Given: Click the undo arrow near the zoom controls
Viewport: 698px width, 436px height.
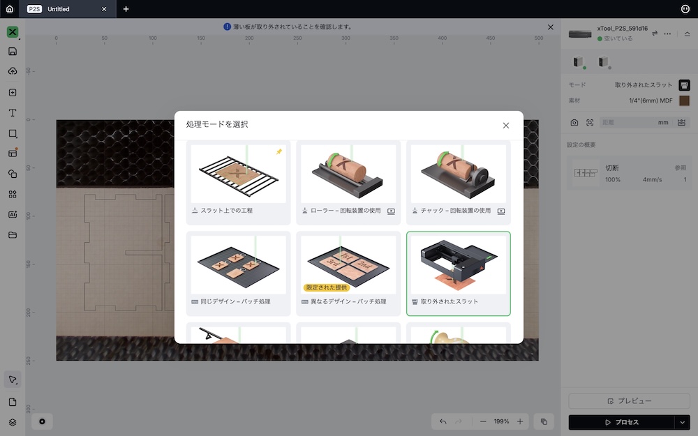Looking at the screenshot, I should coord(443,421).
